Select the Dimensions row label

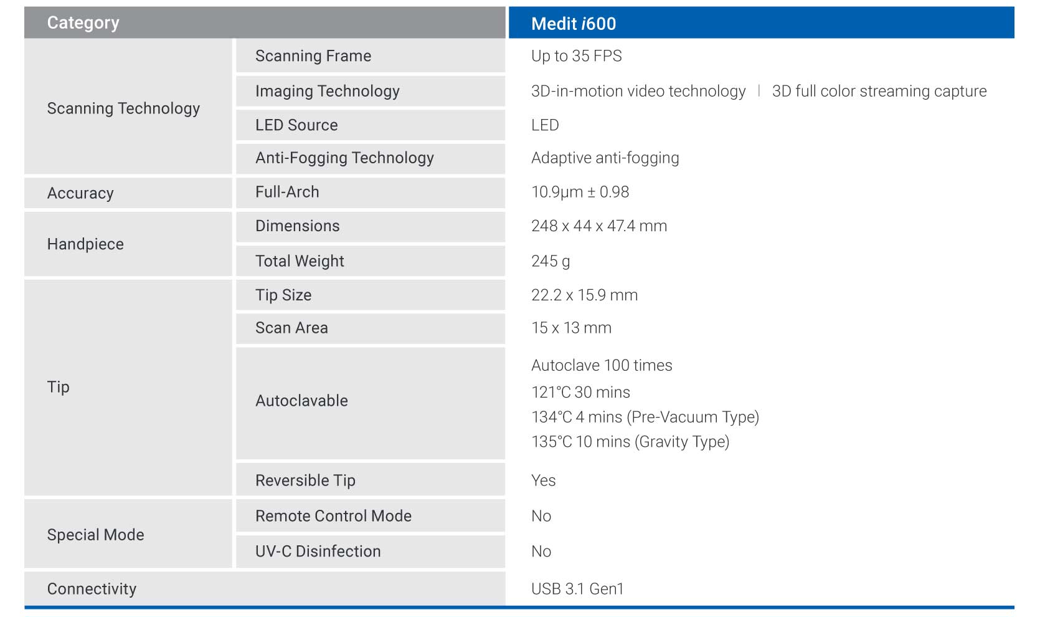(x=371, y=226)
